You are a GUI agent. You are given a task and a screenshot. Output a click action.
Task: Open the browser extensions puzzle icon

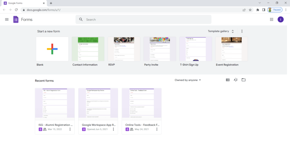258,10
